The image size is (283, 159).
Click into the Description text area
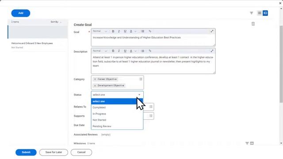click(153, 64)
